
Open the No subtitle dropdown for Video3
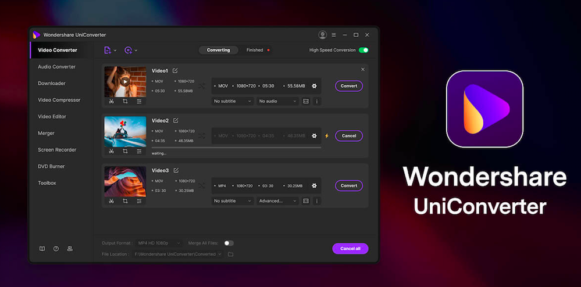(x=233, y=200)
